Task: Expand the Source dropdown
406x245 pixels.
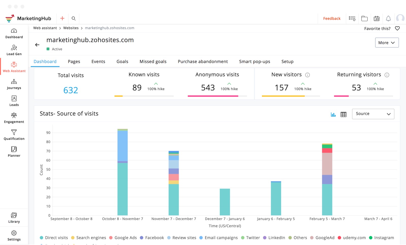Action: [x=373, y=114]
